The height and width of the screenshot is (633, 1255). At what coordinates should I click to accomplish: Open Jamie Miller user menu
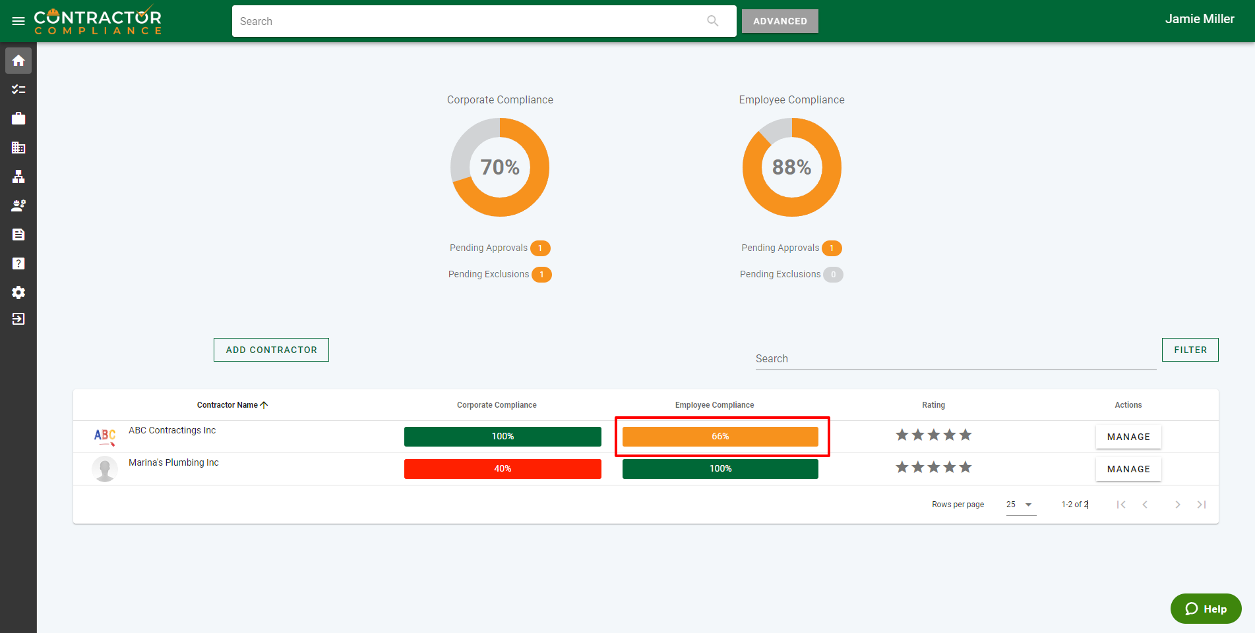click(1199, 19)
